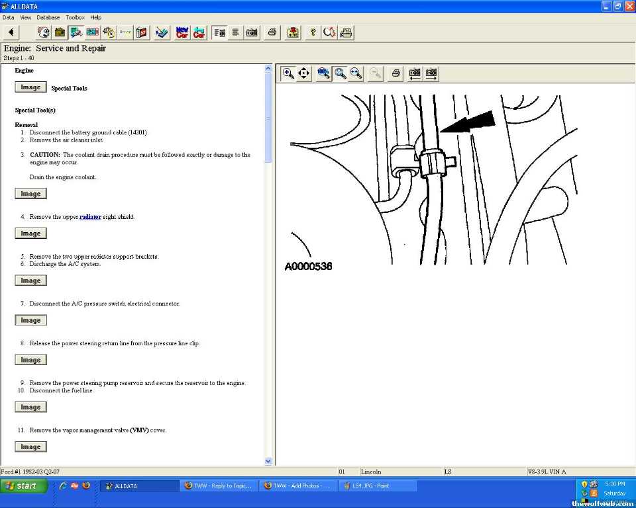Select the zoom in magnifier tool

pos(288,73)
